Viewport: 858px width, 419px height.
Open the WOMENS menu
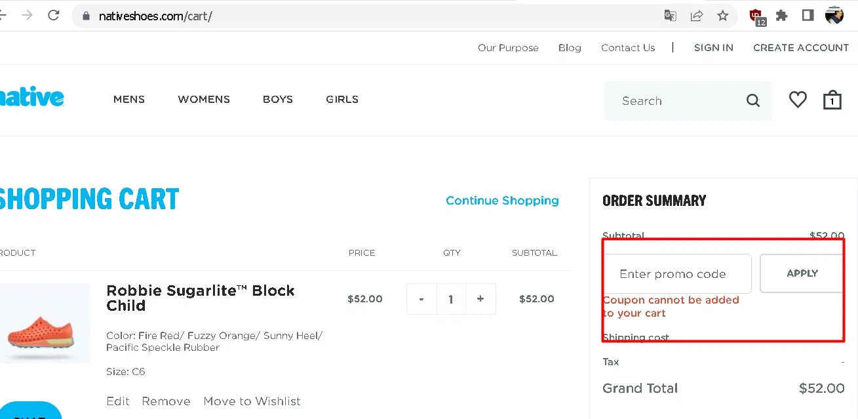point(204,100)
